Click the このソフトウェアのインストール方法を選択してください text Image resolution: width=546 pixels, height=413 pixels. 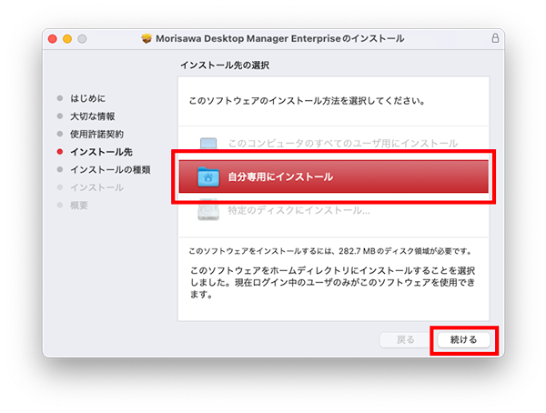tap(307, 101)
